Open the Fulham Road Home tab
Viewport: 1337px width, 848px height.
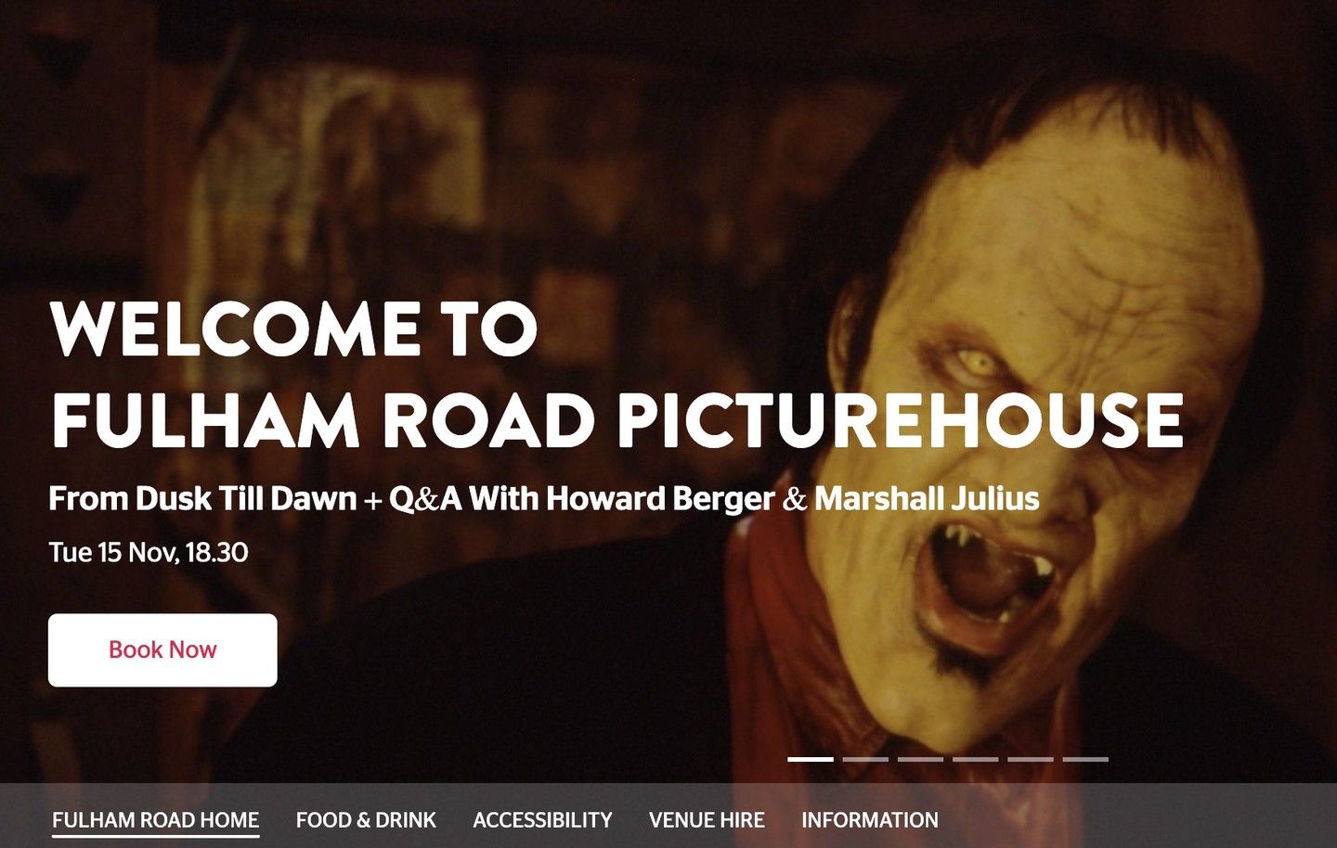point(155,820)
